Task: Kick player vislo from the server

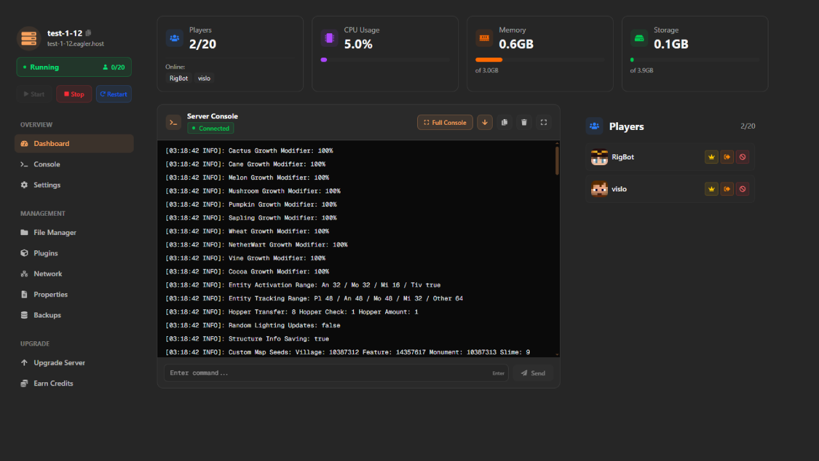Action: pos(727,188)
